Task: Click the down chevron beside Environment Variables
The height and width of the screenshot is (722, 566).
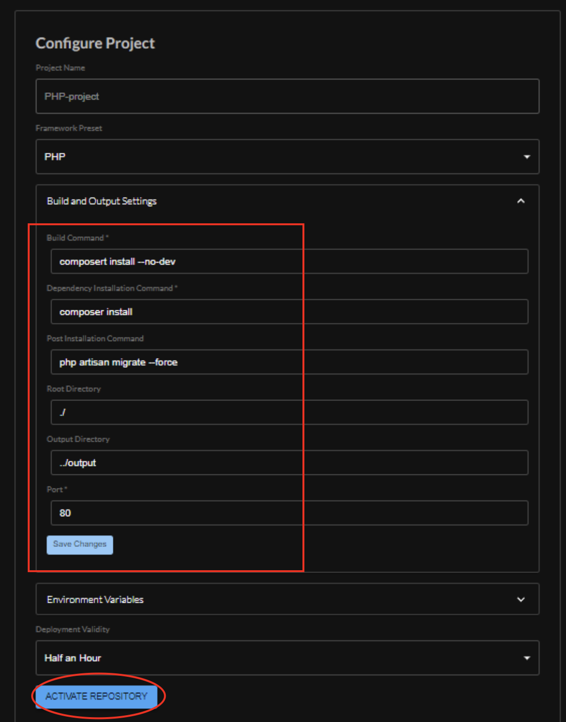Action: click(521, 599)
